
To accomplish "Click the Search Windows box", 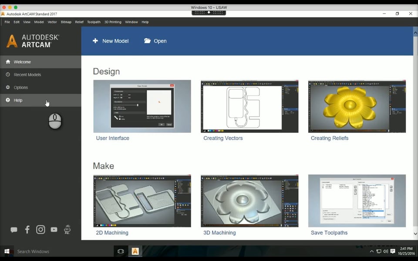I will click(x=64, y=251).
